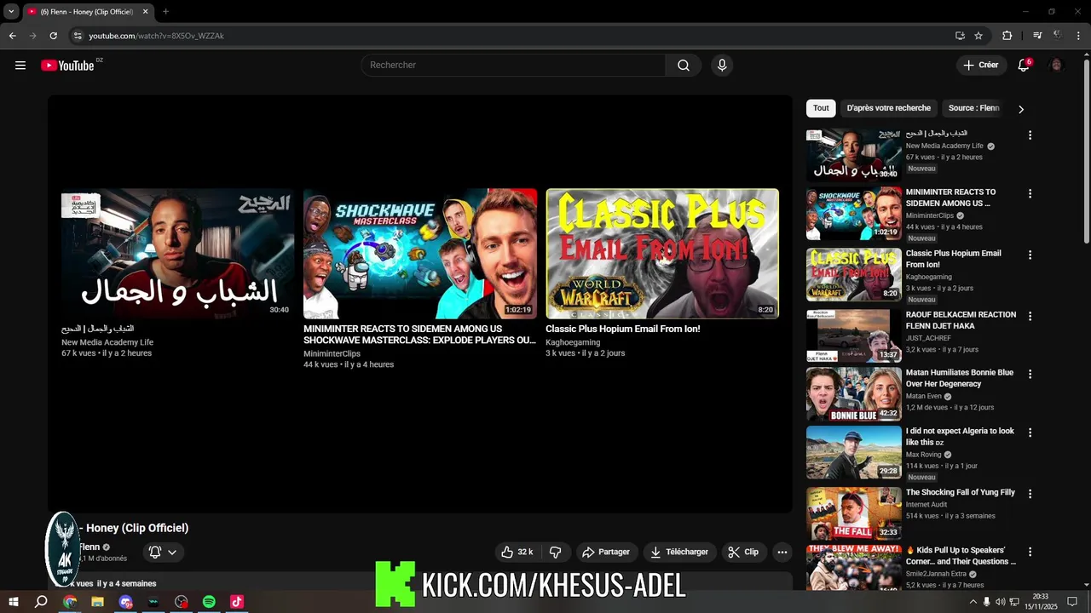1091x613 pixels.
Task: Bookmark this page with the star
Action: click(x=978, y=36)
